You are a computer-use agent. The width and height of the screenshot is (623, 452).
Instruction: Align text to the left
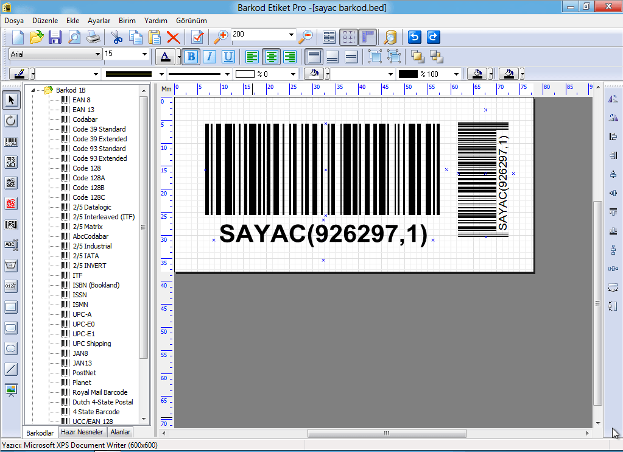(252, 57)
